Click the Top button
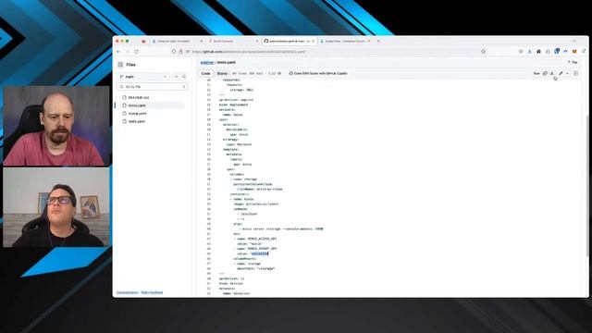The height and width of the screenshot is (333, 592). point(573,62)
